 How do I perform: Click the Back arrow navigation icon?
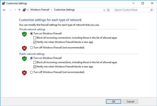[4, 10]
